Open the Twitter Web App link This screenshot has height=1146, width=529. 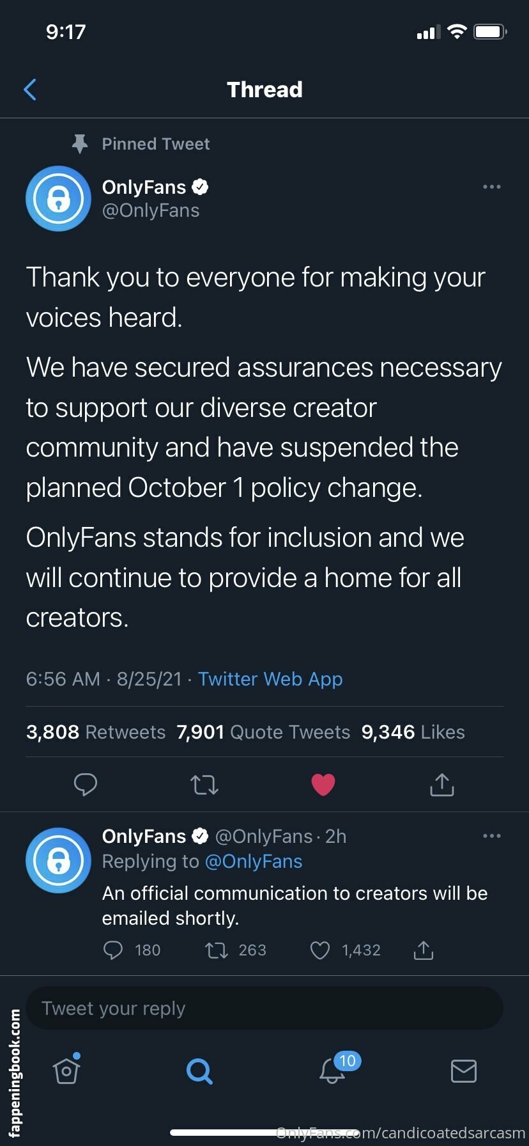click(x=270, y=679)
